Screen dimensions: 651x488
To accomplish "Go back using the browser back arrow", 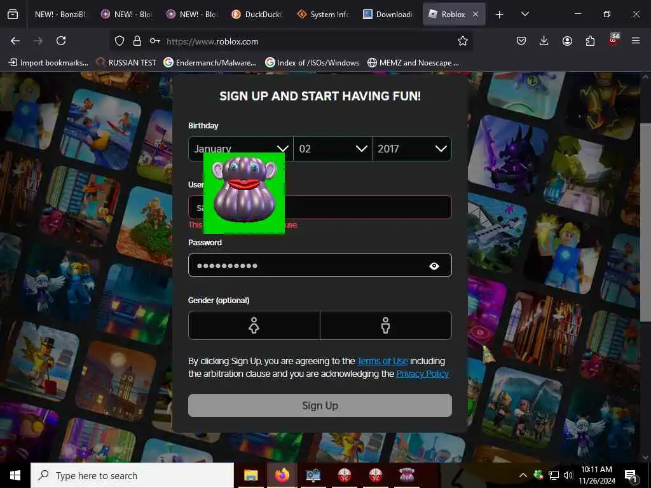I will pyautogui.click(x=15, y=41).
